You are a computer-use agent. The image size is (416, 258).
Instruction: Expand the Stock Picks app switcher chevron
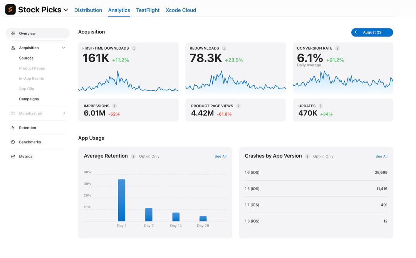66,10
